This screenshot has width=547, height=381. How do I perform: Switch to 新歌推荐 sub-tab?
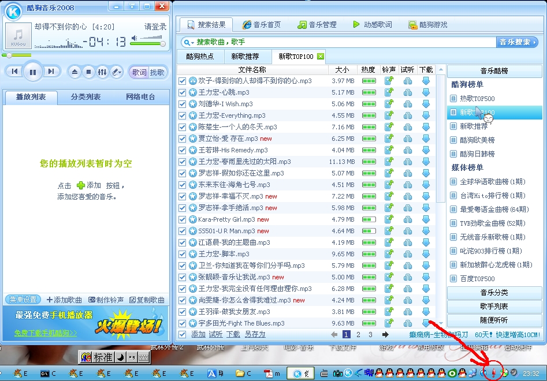(x=245, y=57)
